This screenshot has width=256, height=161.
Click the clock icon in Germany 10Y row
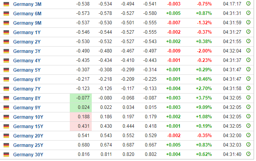248,116
